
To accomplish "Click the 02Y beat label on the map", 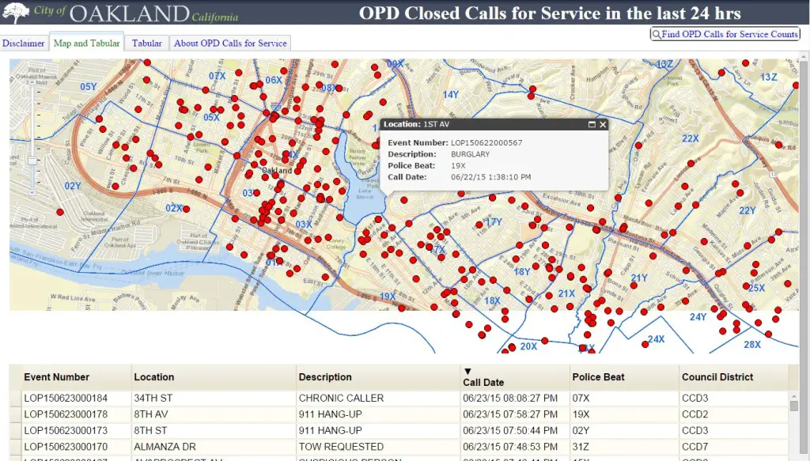I will 72,186.
